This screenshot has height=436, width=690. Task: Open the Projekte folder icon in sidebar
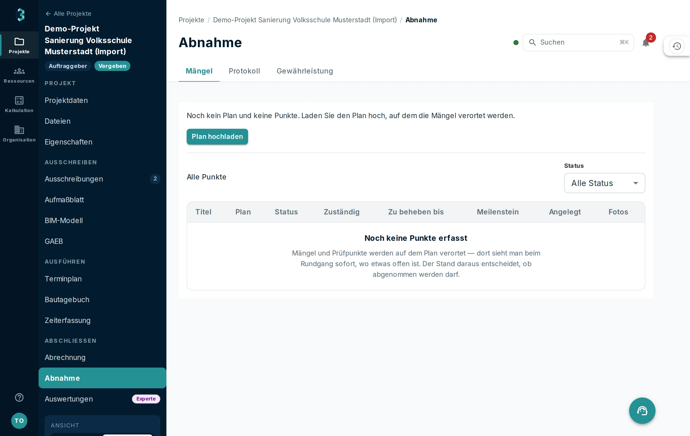coord(19,42)
